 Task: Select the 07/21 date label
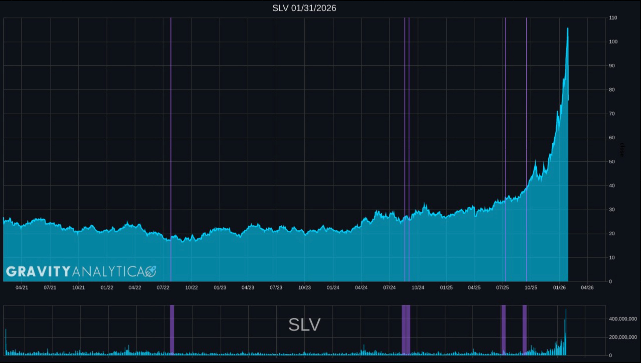(x=50, y=288)
